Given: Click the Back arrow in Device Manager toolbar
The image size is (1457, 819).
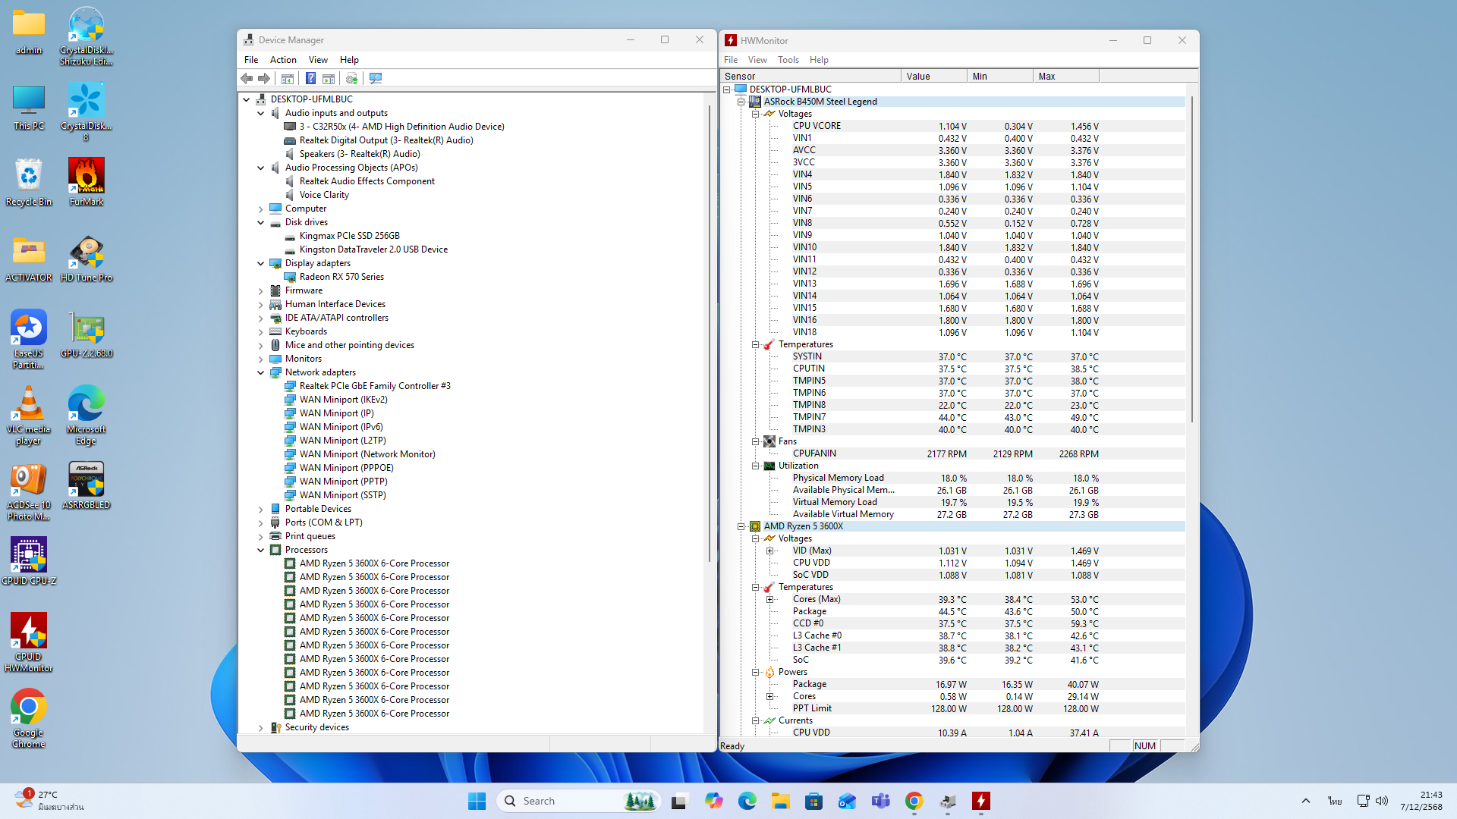Looking at the screenshot, I should [247, 78].
